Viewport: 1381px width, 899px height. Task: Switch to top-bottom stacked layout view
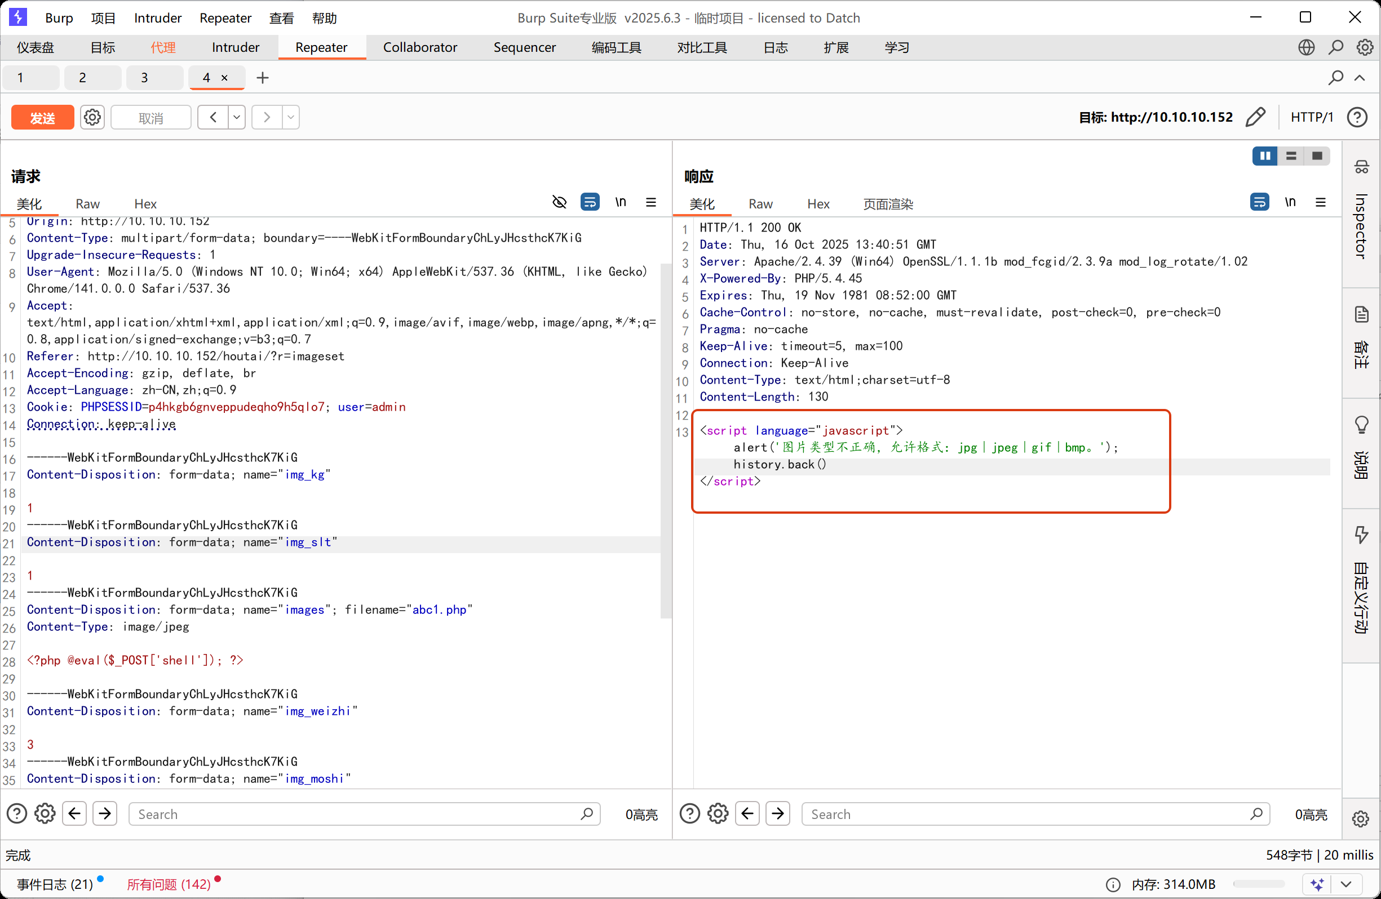tap(1291, 156)
